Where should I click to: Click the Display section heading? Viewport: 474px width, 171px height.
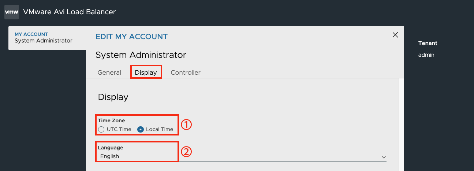[x=113, y=97]
